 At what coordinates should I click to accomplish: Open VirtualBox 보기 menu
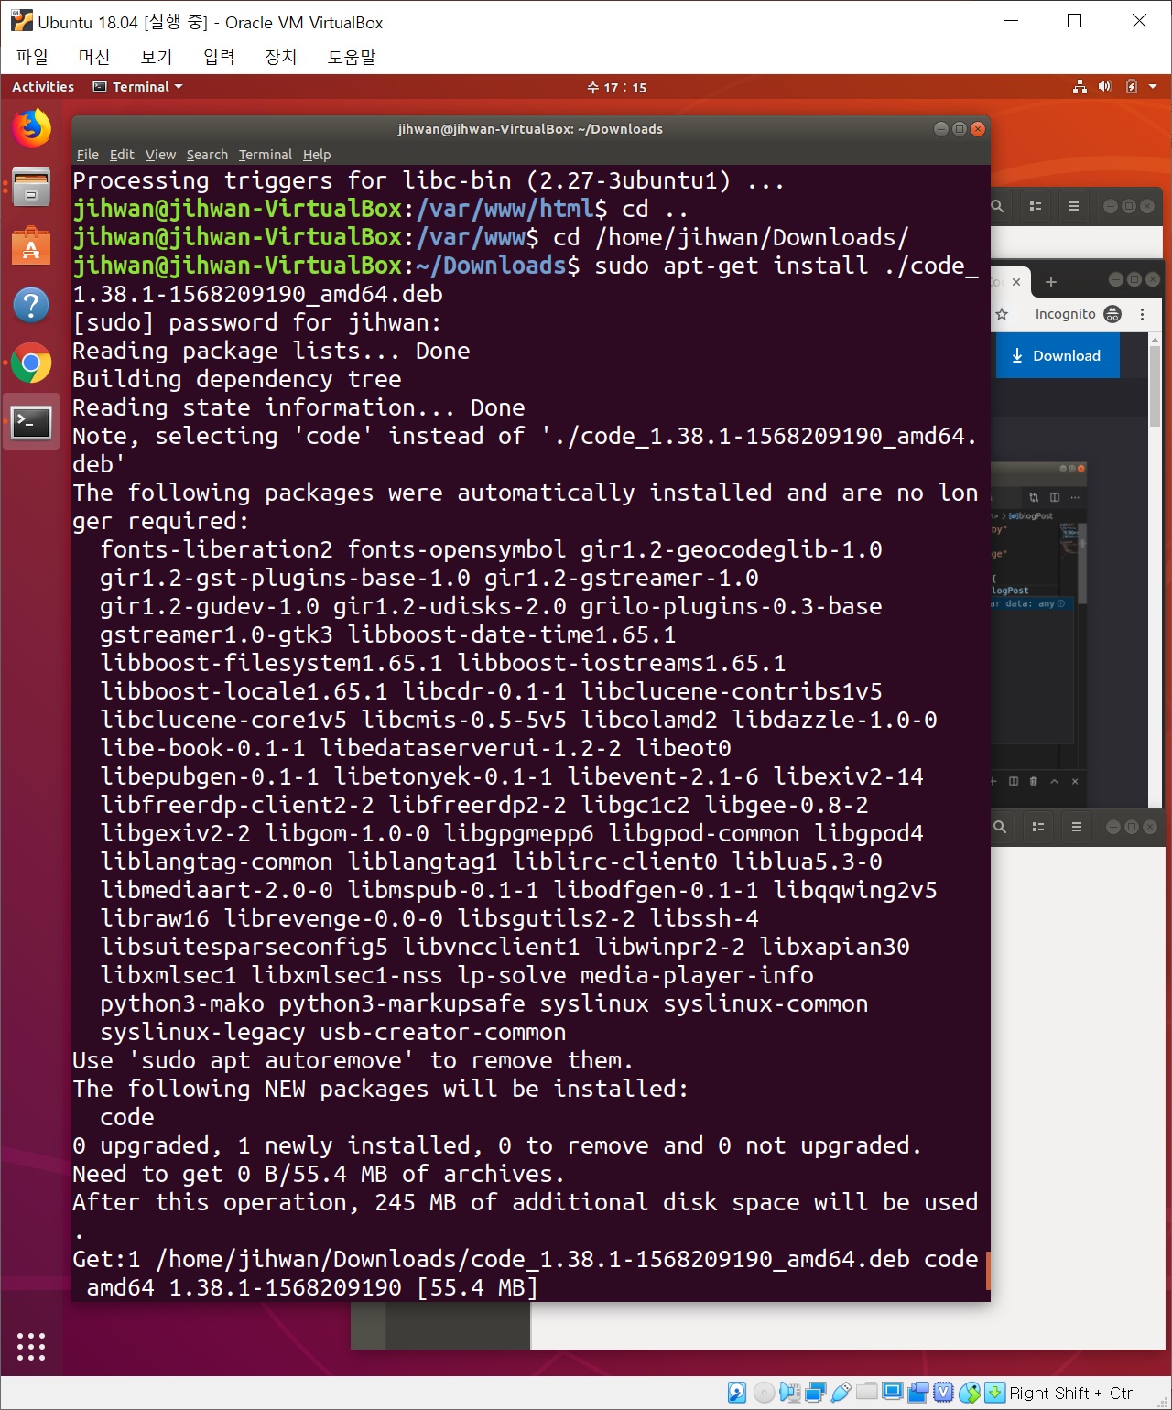click(x=157, y=57)
